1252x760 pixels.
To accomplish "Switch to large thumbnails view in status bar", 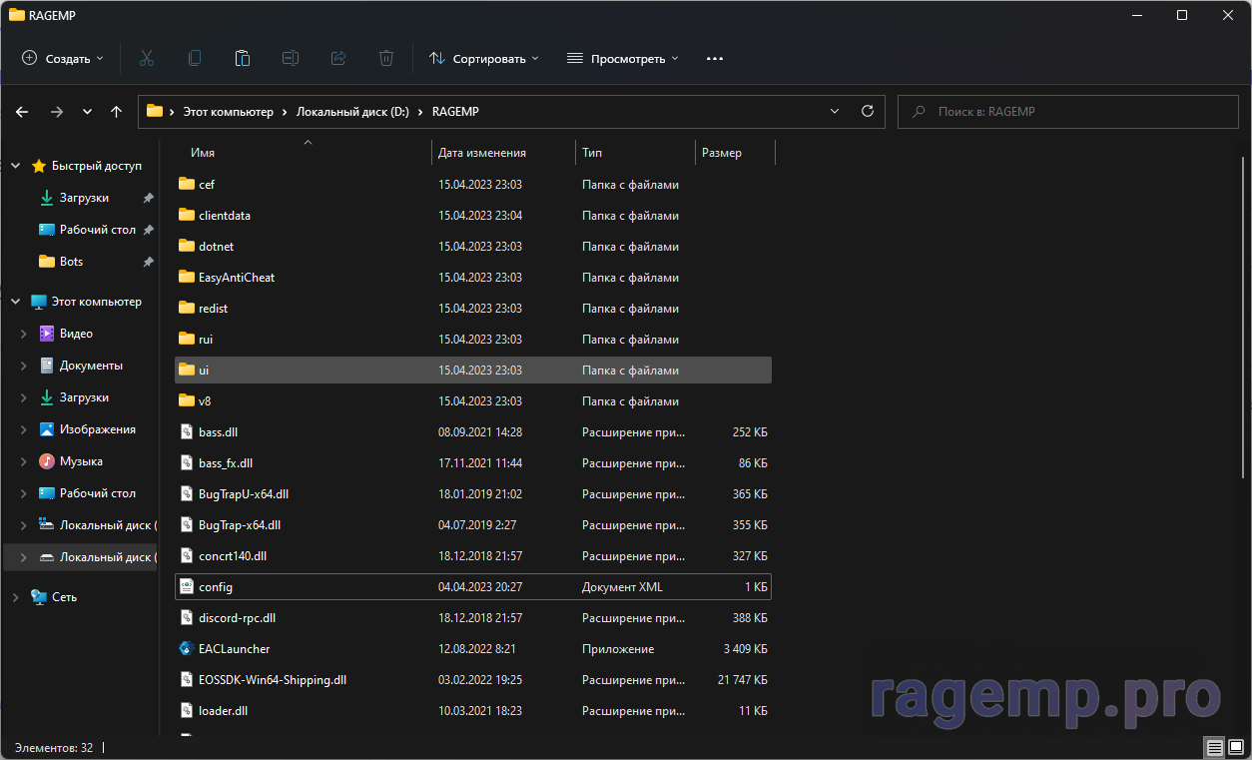I will coord(1236,747).
